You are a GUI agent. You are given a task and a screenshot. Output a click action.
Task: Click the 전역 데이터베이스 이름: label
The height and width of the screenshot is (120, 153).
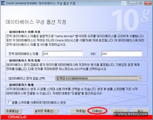pos(24,54)
